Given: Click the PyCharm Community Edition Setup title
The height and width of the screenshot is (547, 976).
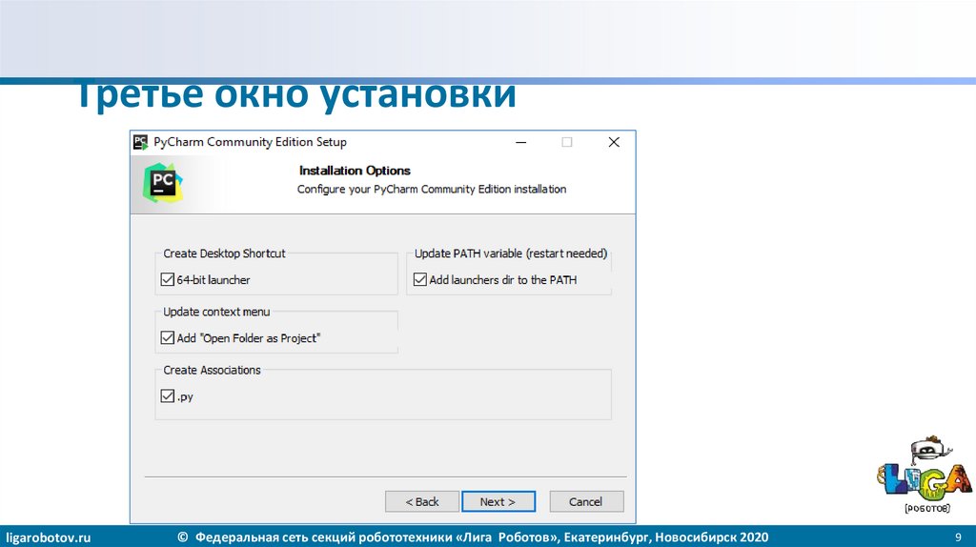Looking at the screenshot, I should pyautogui.click(x=251, y=142).
